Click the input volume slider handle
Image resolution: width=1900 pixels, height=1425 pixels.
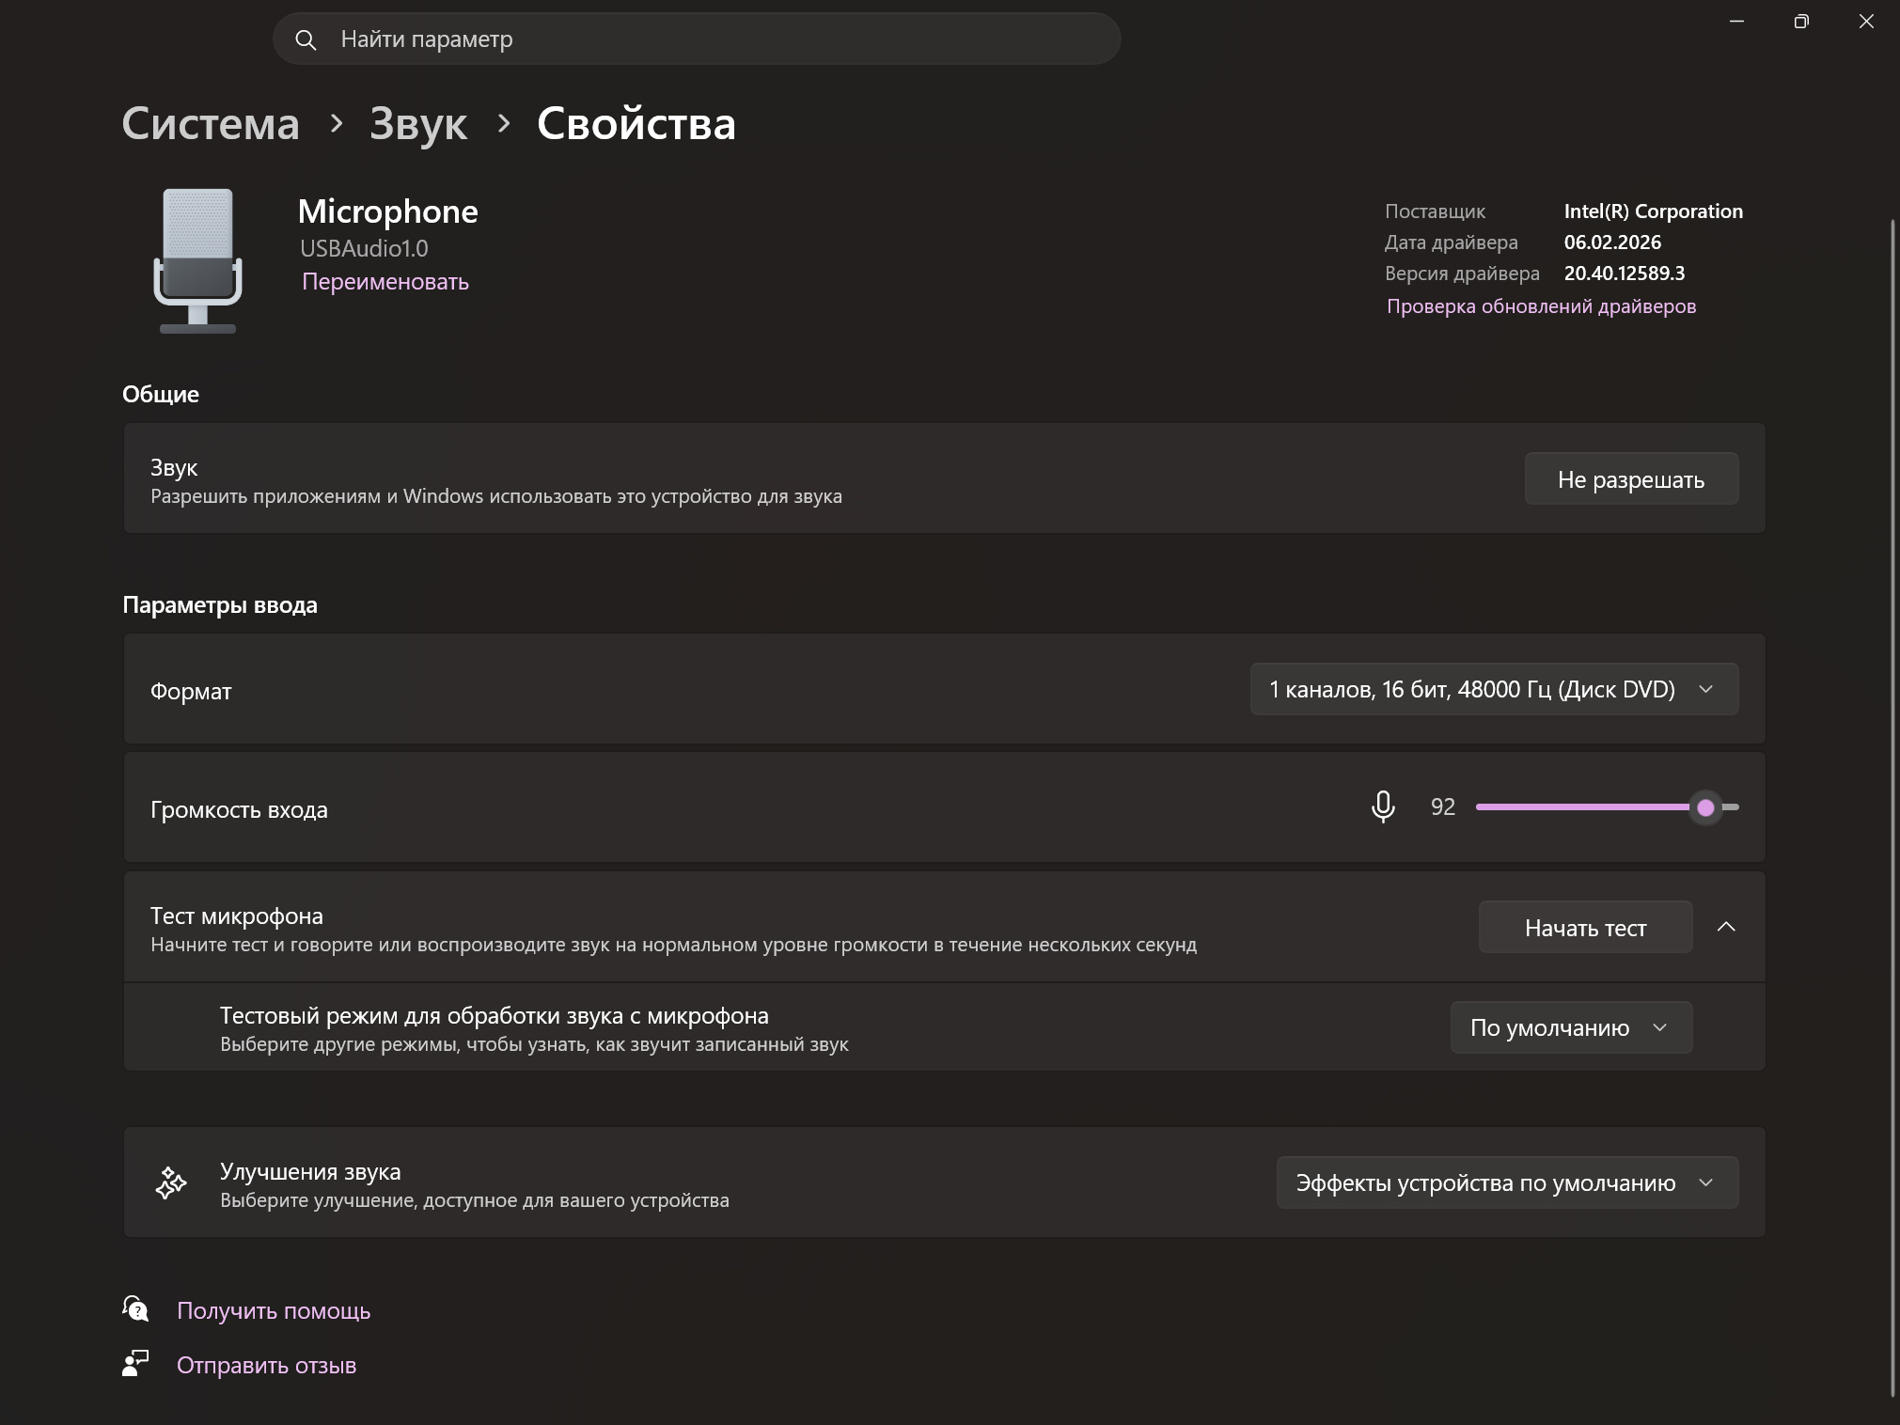1705,807
